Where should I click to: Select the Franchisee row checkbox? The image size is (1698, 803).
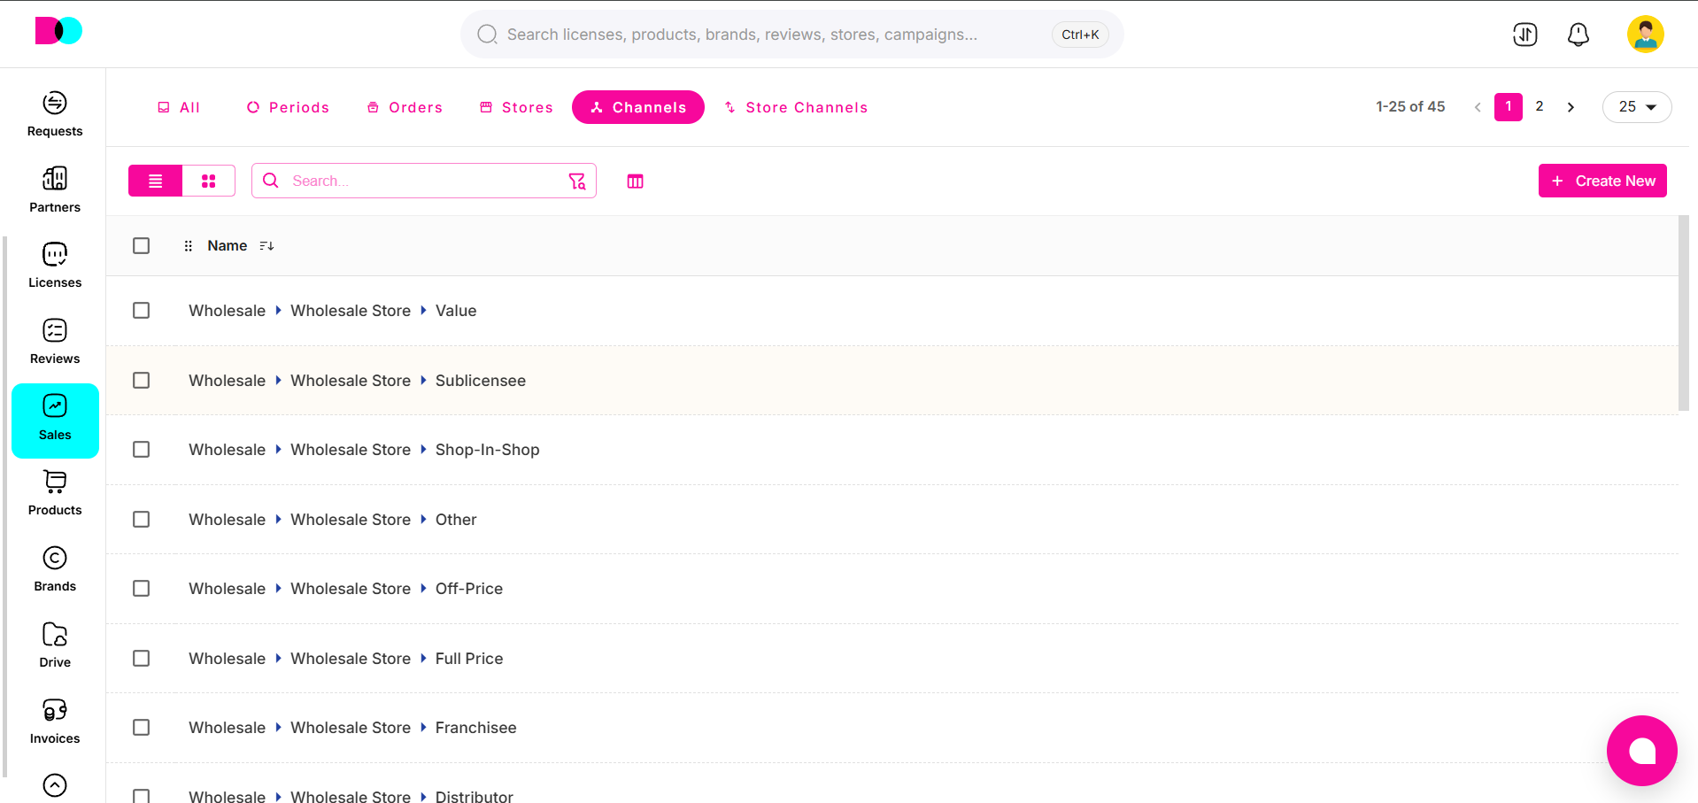coord(142,728)
